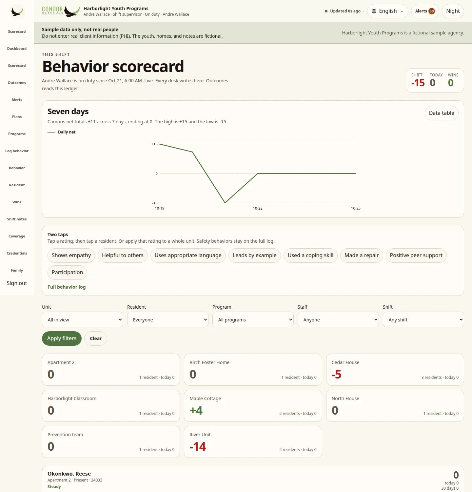Expand the Unit filter dropdown
The height and width of the screenshot is (492, 472).
point(83,319)
